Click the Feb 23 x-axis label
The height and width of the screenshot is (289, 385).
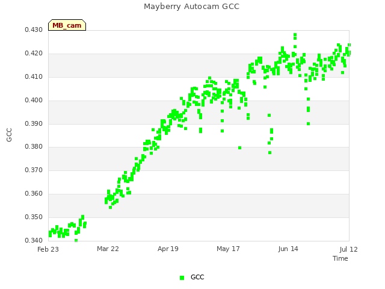[x=48, y=249]
